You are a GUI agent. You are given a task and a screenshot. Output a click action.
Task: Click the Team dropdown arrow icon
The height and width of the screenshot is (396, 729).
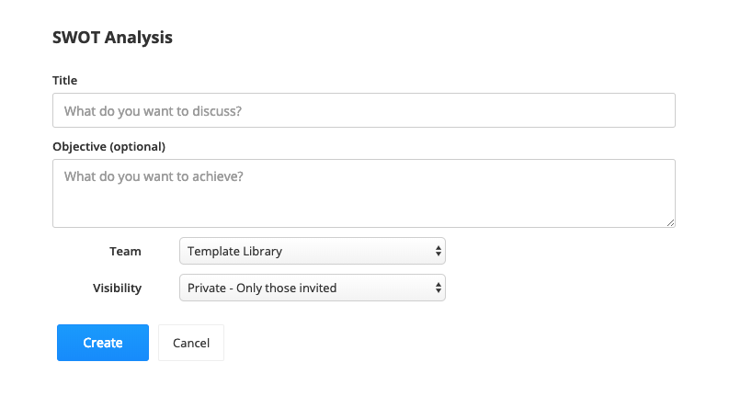click(x=438, y=251)
